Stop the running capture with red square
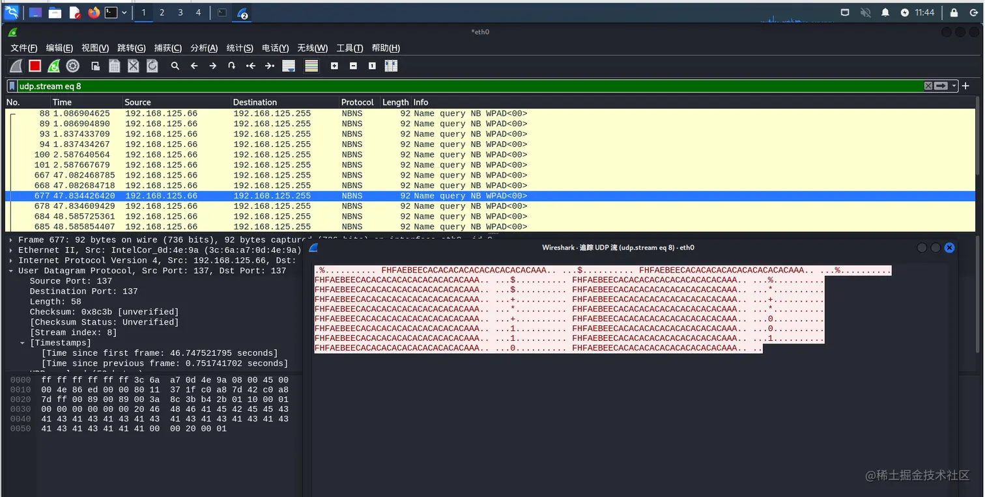Screen dimensions: 985x497 point(35,66)
